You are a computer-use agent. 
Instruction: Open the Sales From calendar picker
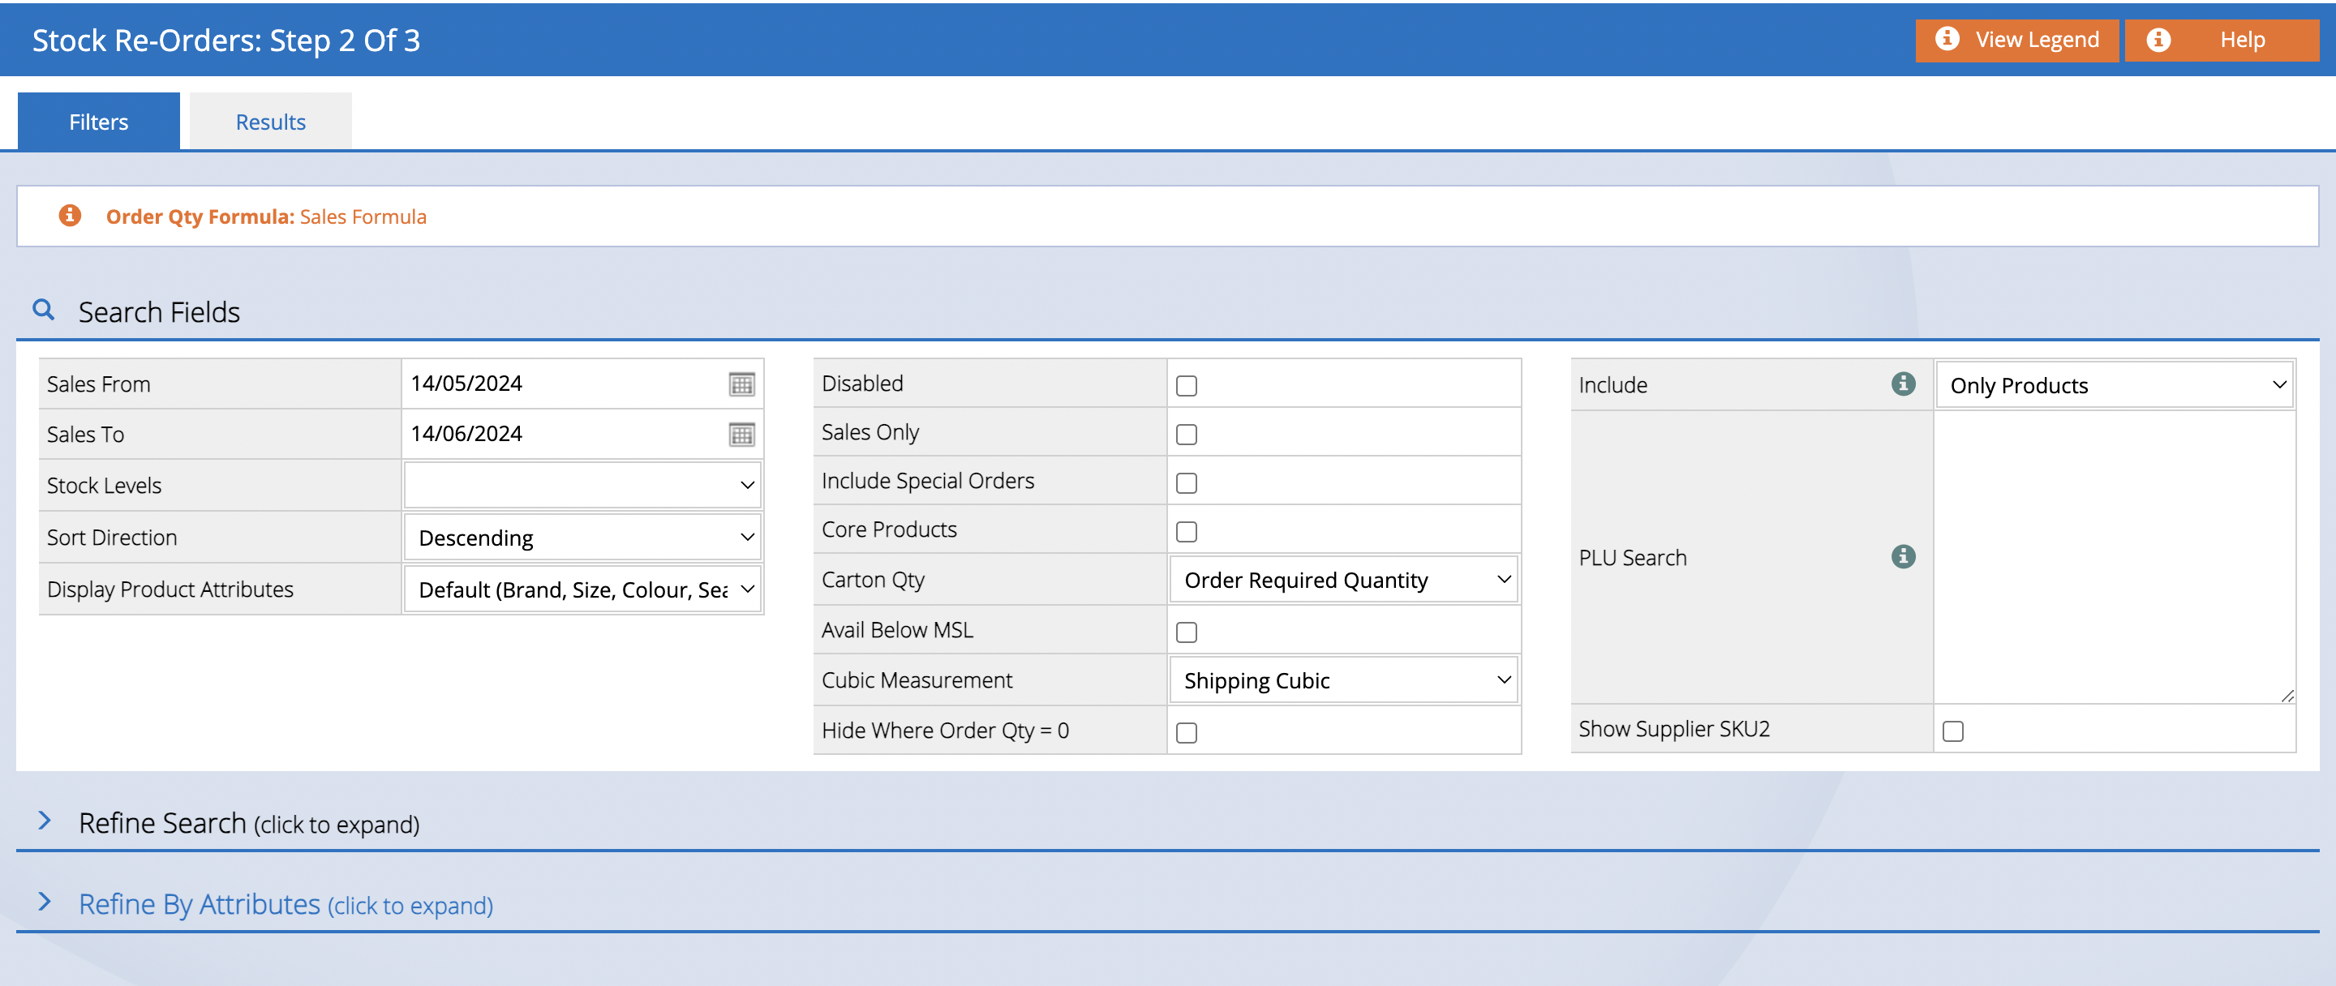742,384
